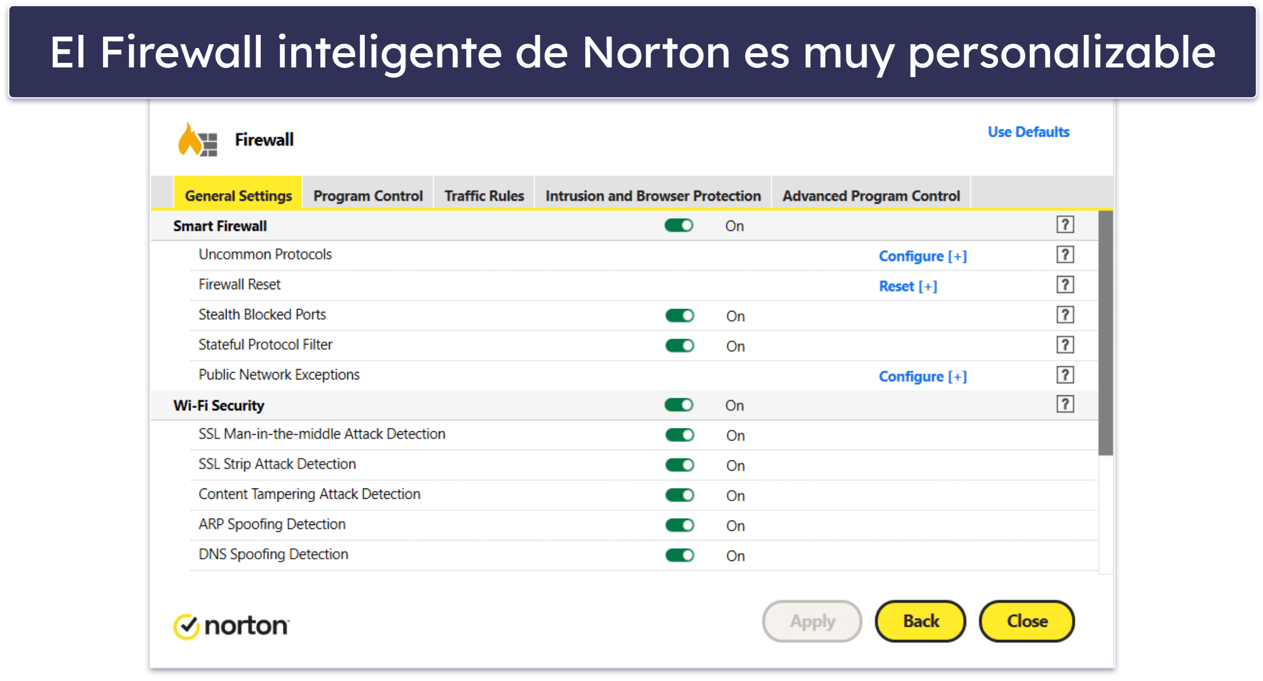Open help for Smart Firewall
Image resolution: width=1263 pixels, height=681 pixels.
coord(1065,225)
